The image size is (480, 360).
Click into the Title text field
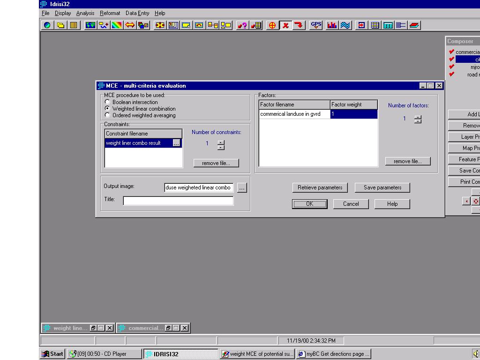click(x=178, y=201)
